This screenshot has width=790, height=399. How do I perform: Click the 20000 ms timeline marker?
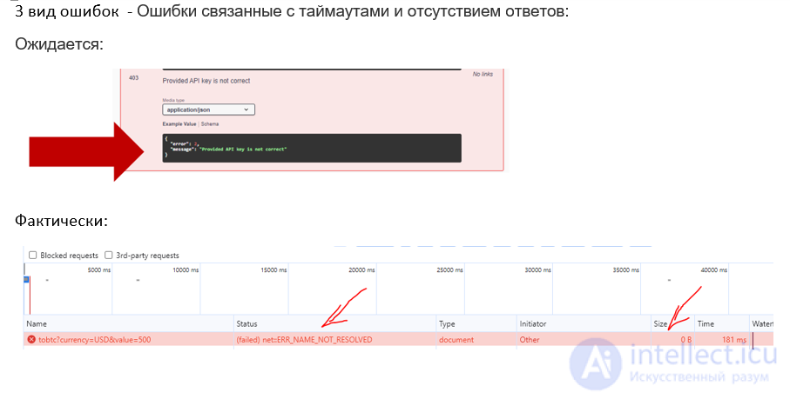tap(361, 270)
